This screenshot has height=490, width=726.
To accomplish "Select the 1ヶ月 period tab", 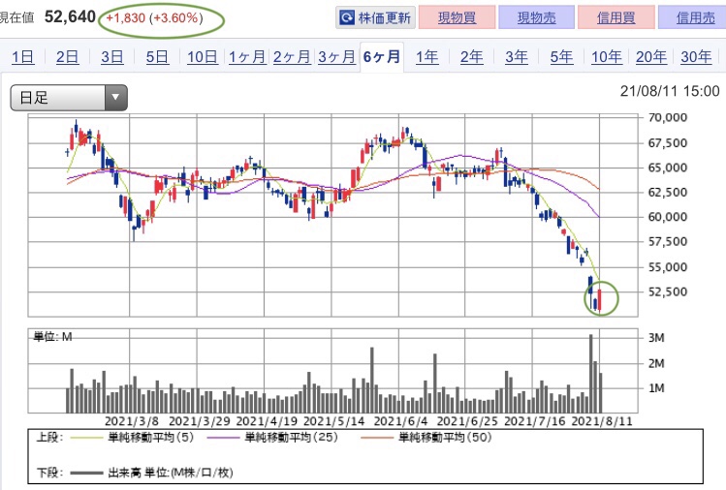I will 247,57.
